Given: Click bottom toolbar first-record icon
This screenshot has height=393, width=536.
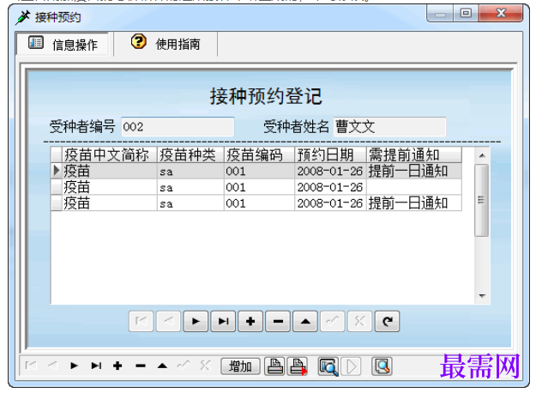Looking at the screenshot, I should click(31, 366).
